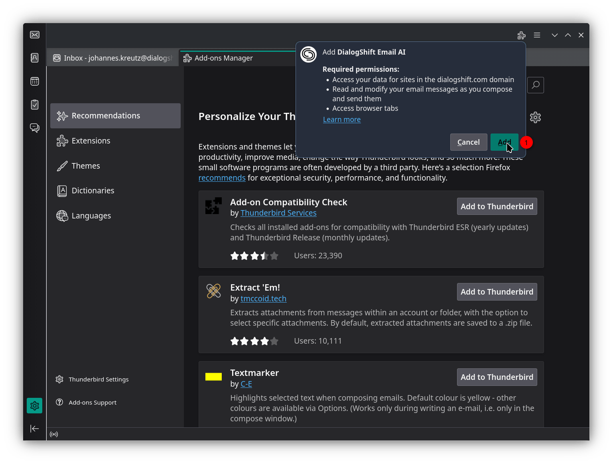Screen dimensions: 613x464
Task: Select the Languages category
Action: coord(115,216)
